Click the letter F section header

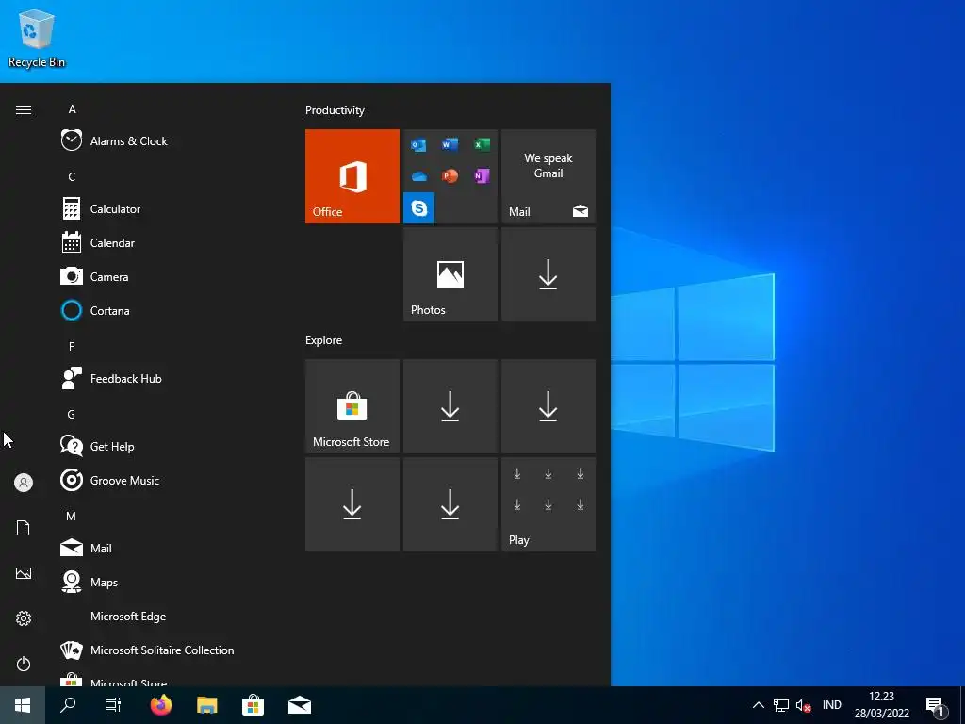click(x=72, y=346)
